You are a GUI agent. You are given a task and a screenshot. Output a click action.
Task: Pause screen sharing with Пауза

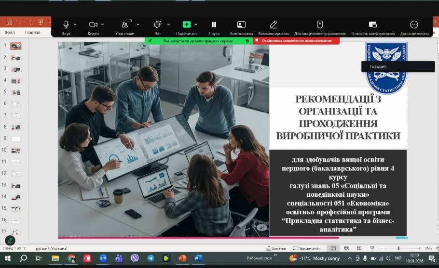coord(214,25)
